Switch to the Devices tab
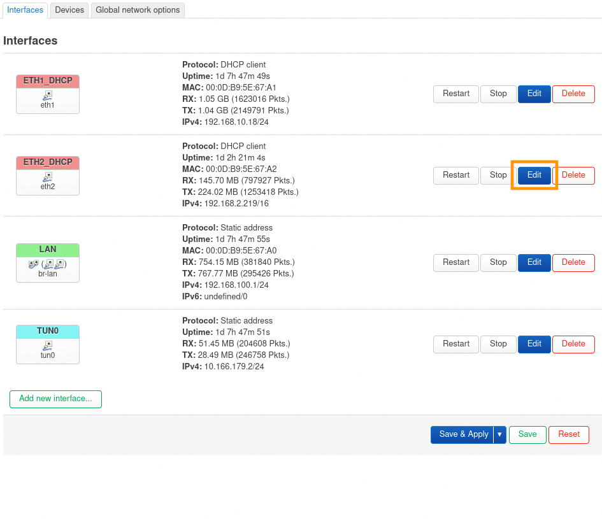 69,10
